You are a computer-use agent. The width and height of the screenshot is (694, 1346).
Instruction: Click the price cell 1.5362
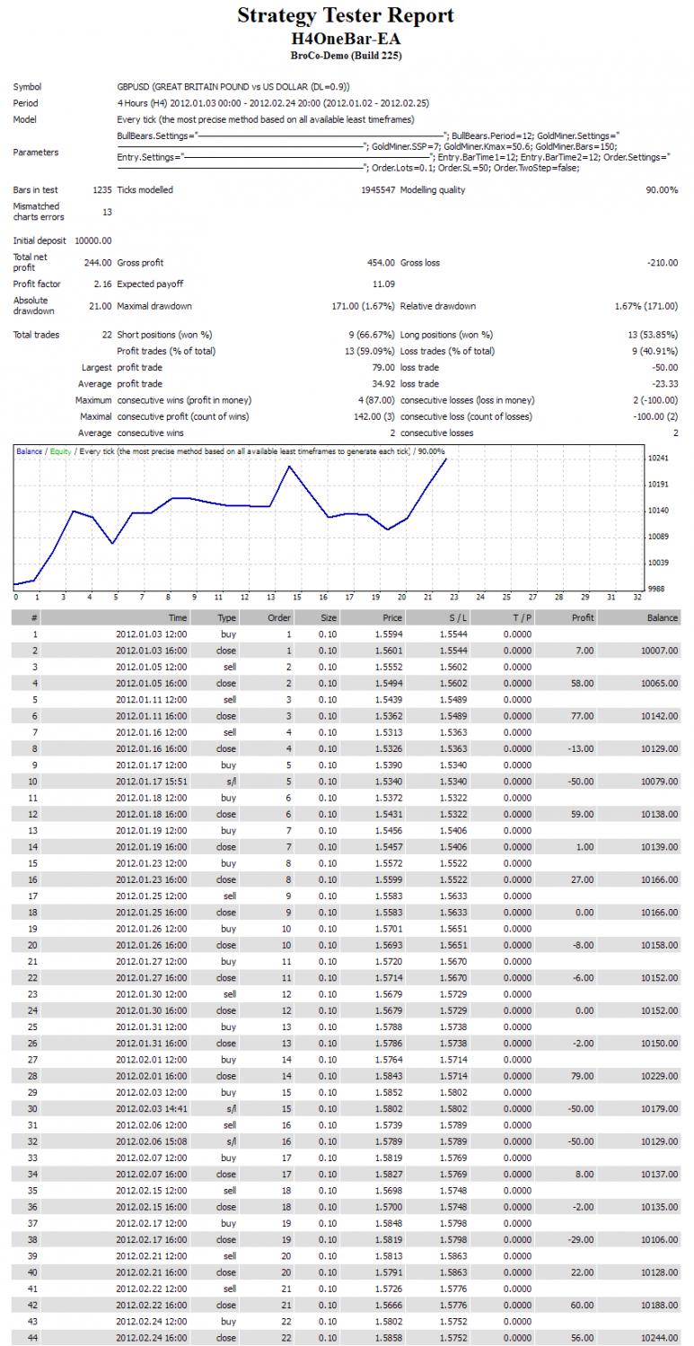pos(391,716)
